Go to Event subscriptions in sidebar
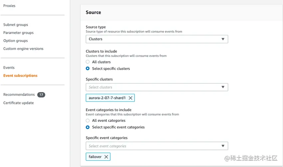This screenshot has height=167, width=283. [20, 76]
